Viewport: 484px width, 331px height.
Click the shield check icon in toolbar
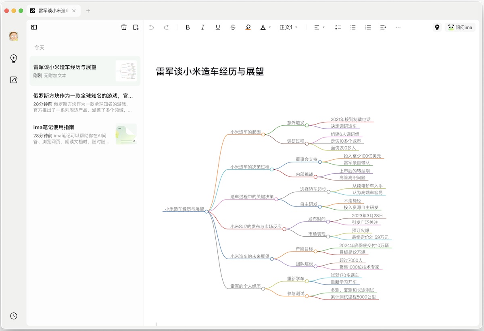point(437,27)
